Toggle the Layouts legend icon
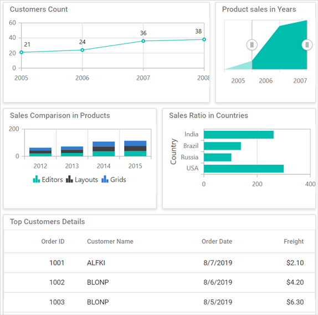 69,179
